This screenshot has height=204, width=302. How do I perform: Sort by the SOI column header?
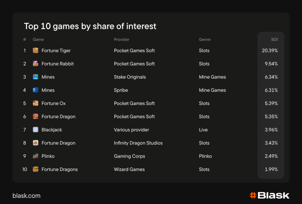[274, 39]
